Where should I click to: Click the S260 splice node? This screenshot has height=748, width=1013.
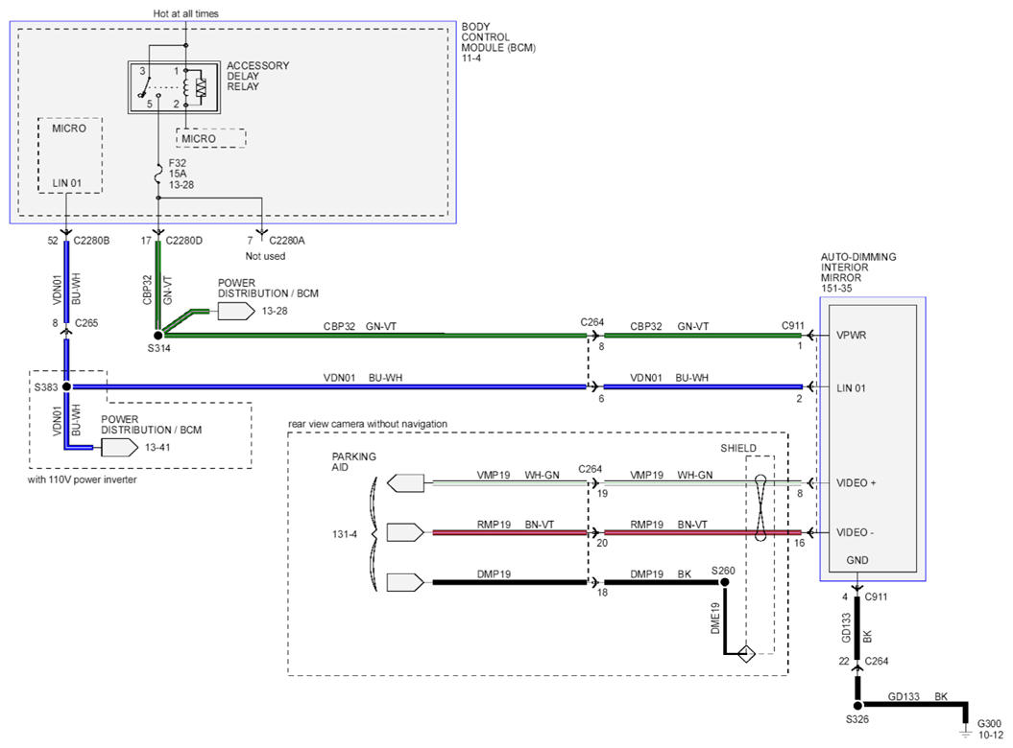click(x=725, y=582)
